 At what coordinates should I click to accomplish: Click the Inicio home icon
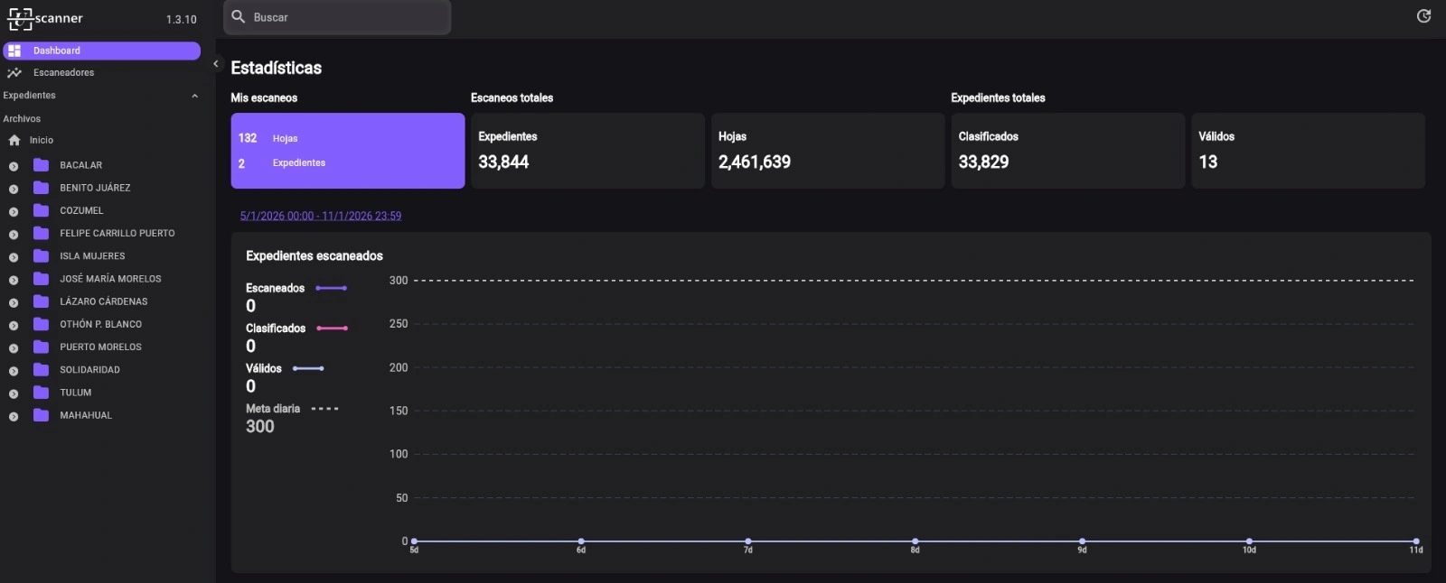coord(14,141)
